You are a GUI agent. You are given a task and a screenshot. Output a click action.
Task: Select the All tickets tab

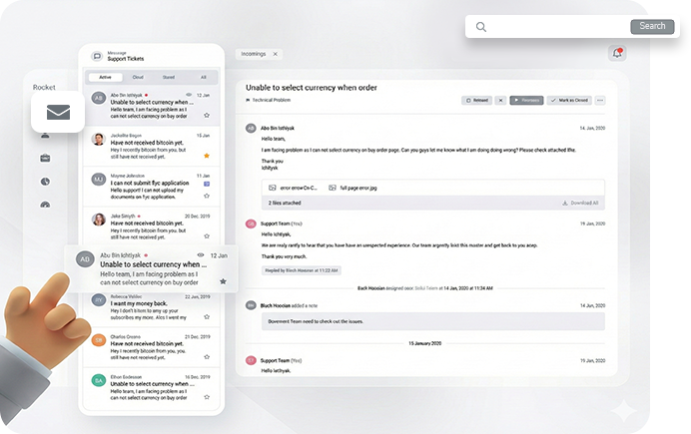tap(203, 77)
